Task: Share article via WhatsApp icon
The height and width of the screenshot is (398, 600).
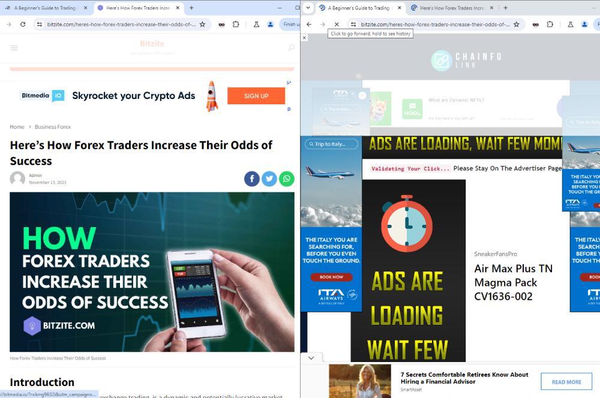Action: (x=287, y=179)
